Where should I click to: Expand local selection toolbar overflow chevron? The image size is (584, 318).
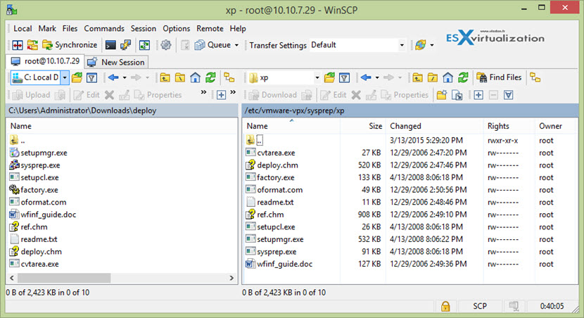[x=233, y=92]
